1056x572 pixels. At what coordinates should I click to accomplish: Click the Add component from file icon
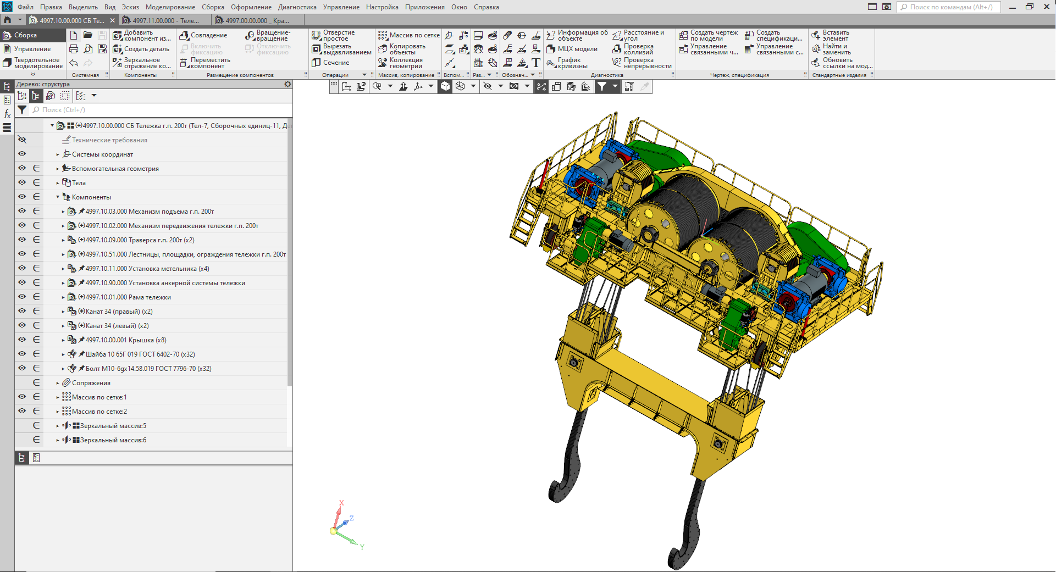(x=118, y=35)
